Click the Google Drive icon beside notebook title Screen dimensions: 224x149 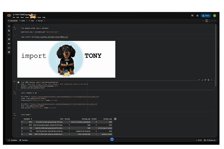click(x=13, y=15)
